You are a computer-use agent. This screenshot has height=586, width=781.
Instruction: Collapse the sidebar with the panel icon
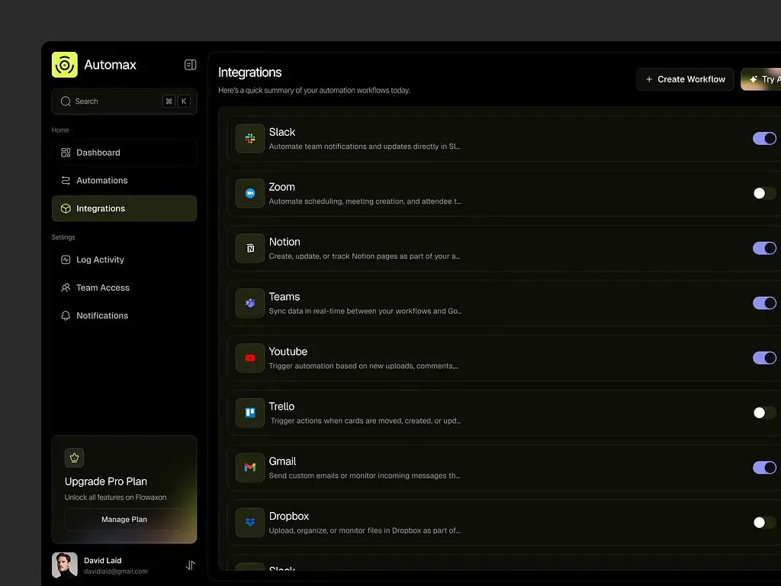pyautogui.click(x=190, y=65)
